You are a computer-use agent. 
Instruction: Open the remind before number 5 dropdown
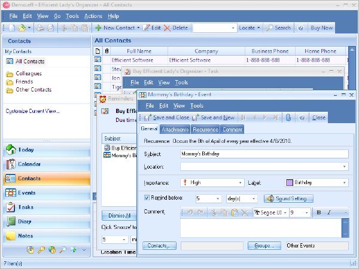[218, 198]
